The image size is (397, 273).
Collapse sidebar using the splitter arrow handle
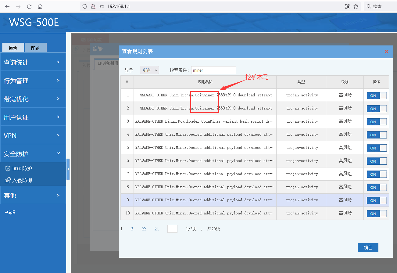pos(68,169)
